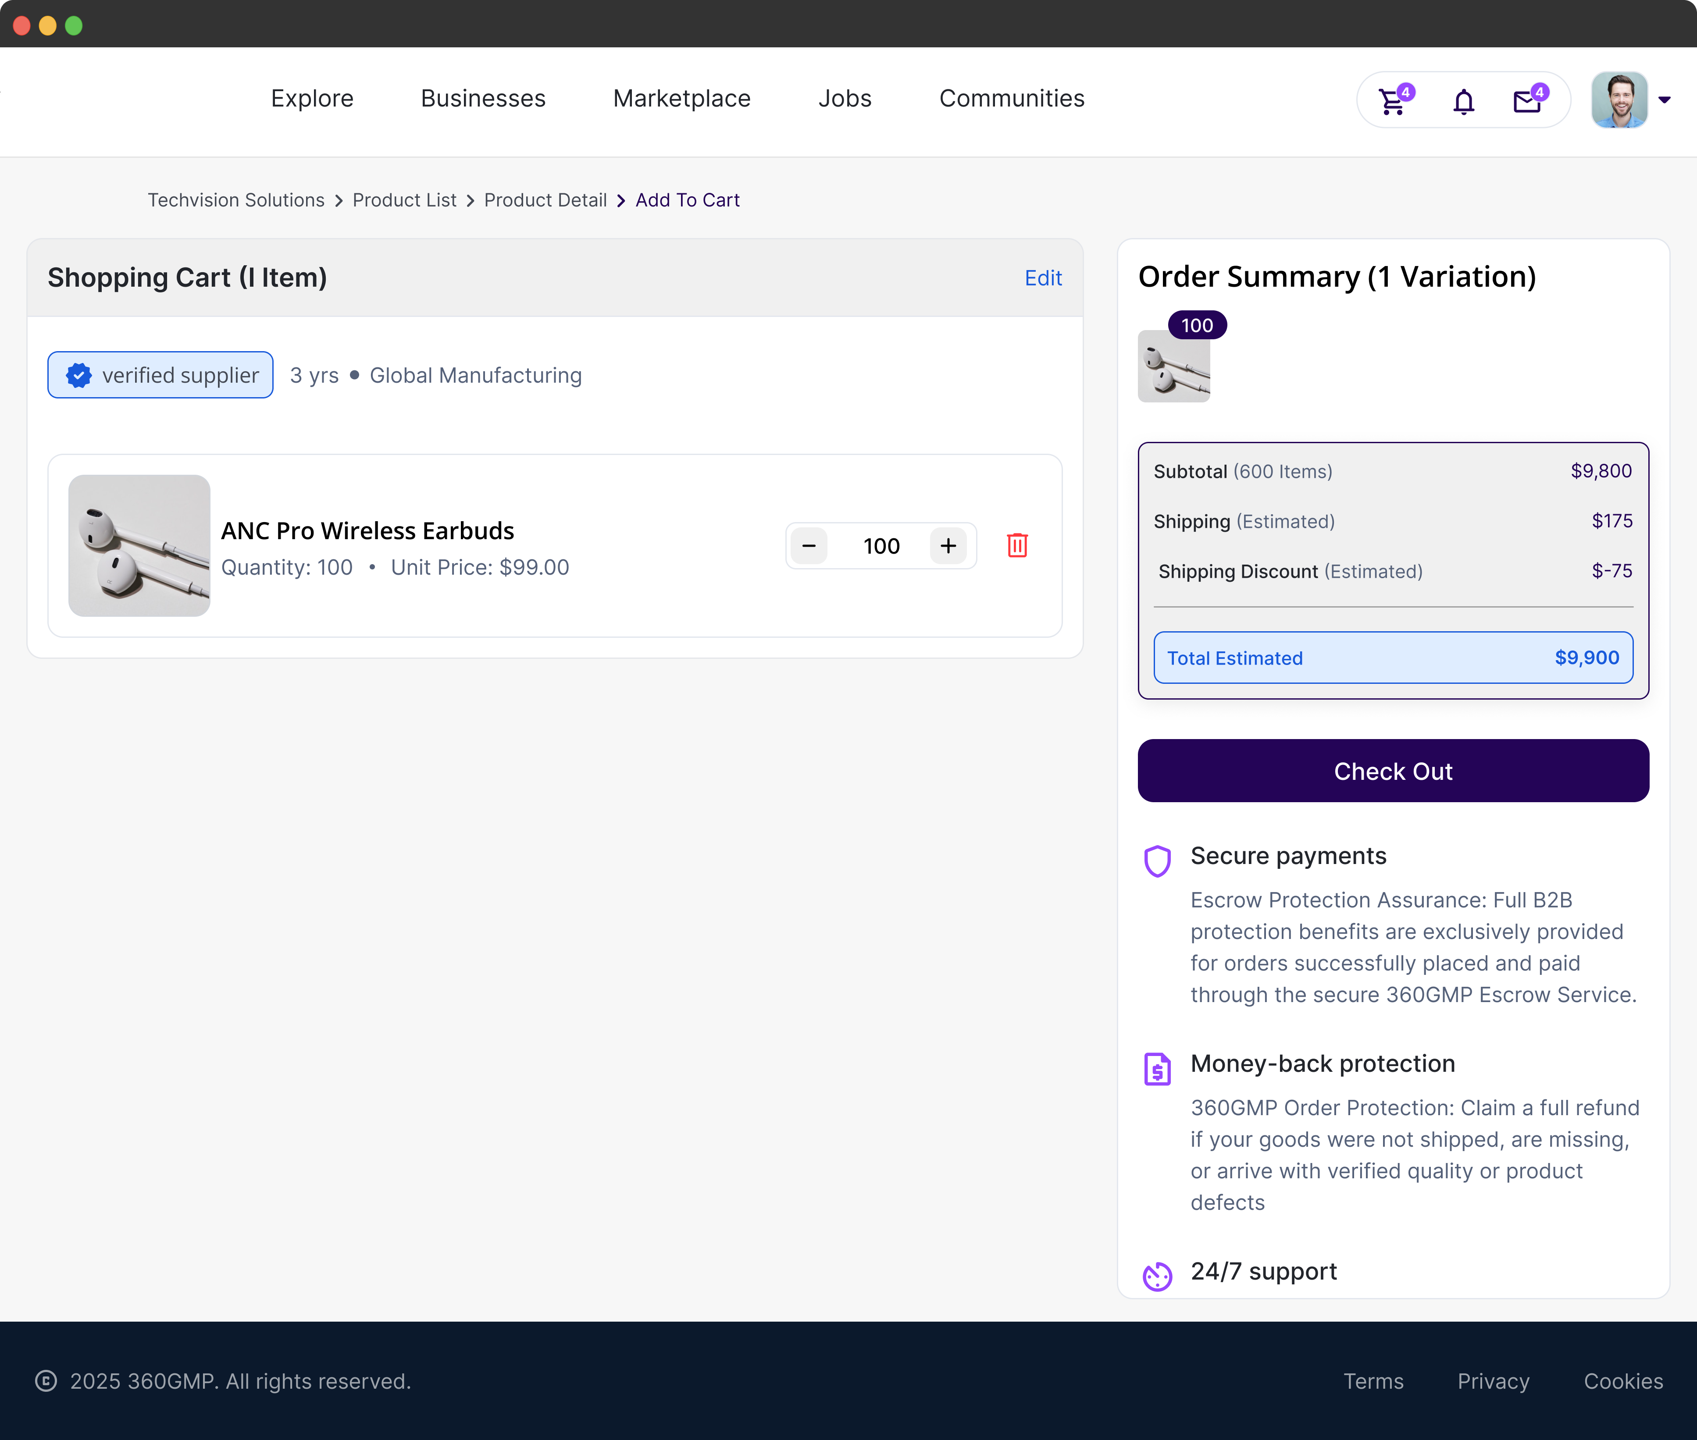Go to Techvision Solutions breadcrumb
The image size is (1697, 1440).
click(236, 200)
